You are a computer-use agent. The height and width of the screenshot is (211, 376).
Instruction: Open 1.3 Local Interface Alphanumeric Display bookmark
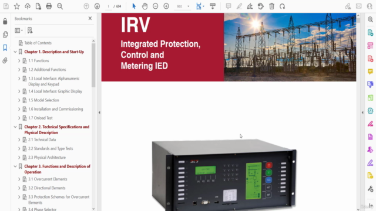[x=53, y=81]
